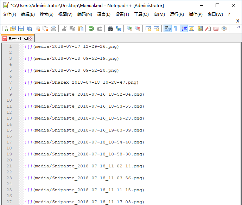The image size is (242, 205).
Task: Toggle Show All Characters pilcrow icon
Action: pyautogui.click(x=175, y=28)
